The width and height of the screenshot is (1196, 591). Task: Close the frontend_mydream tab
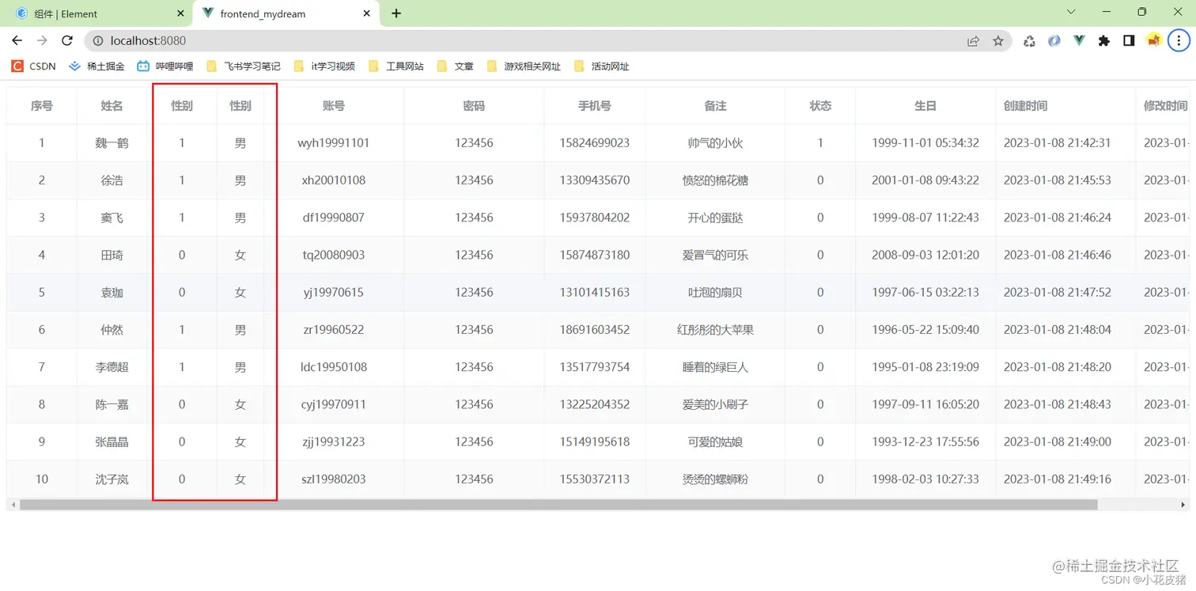pyautogui.click(x=367, y=13)
